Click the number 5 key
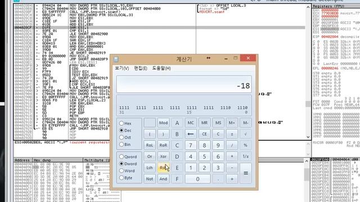 (x=204, y=157)
